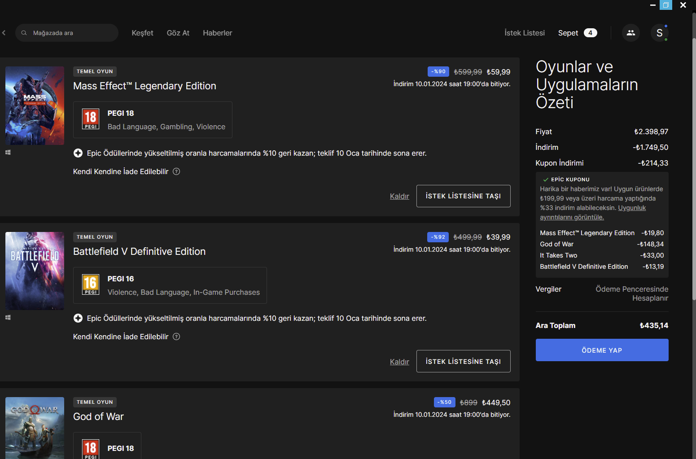Open the Sepet cart page
Screen dimensions: 696x459
coord(568,33)
